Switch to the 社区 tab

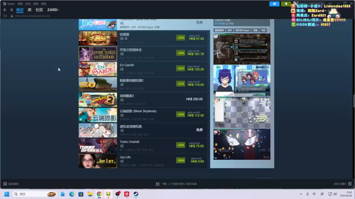coord(39,10)
